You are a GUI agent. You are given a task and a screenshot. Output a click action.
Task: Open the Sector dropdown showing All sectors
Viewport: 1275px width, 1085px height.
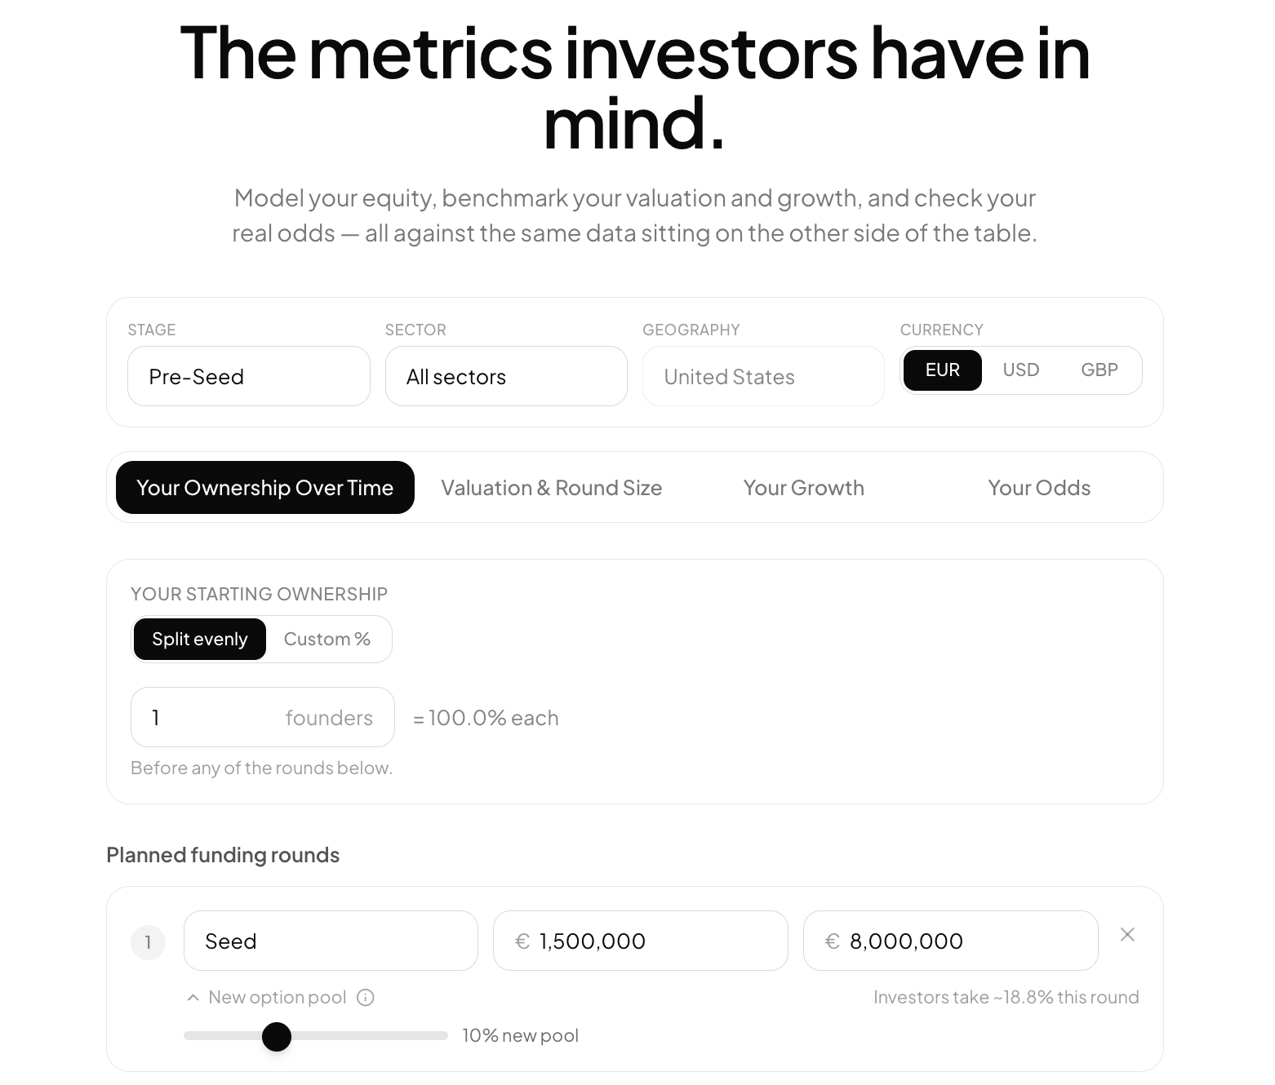coord(506,376)
